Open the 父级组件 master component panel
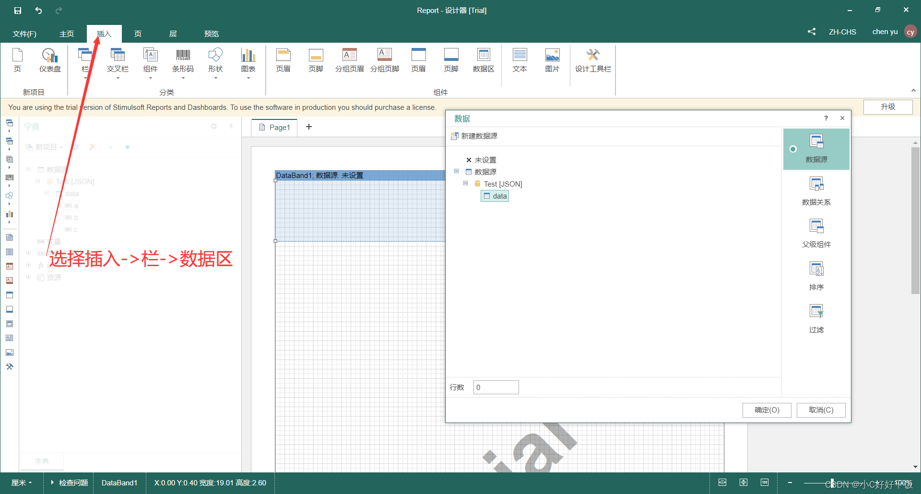Image resolution: width=921 pixels, height=494 pixels. click(816, 234)
